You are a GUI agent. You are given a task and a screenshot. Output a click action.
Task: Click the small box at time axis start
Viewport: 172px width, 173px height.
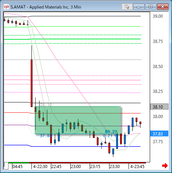tap(6, 166)
